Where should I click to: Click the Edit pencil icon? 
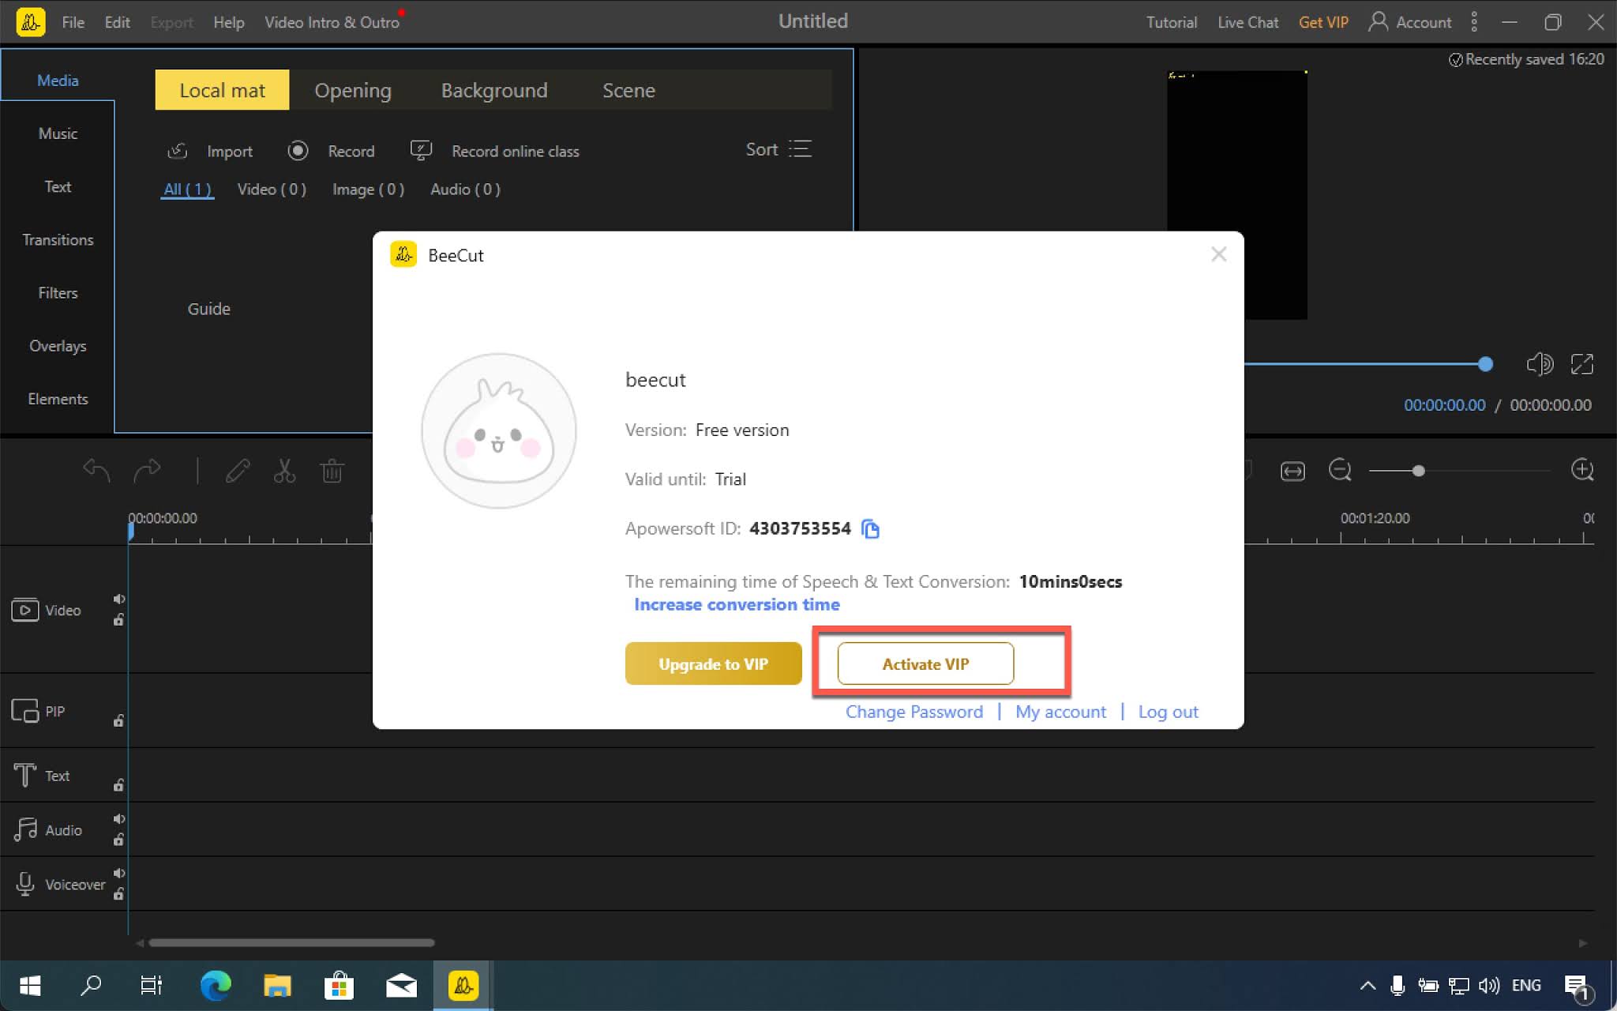click(x=238, y=471)
